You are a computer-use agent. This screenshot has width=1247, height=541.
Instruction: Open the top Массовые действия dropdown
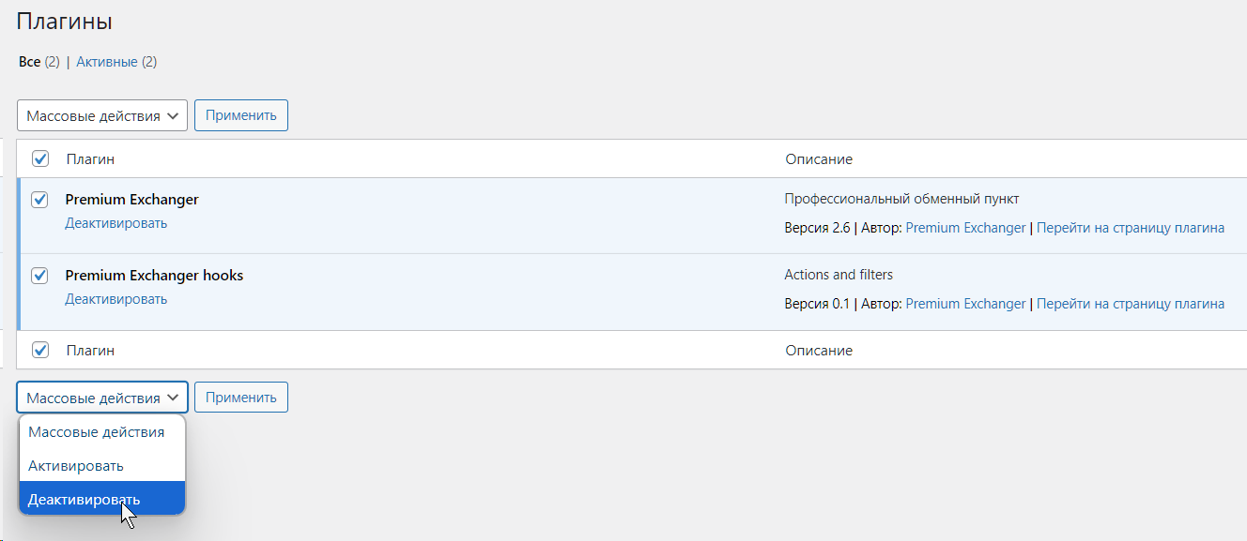[x=102, y=116]
